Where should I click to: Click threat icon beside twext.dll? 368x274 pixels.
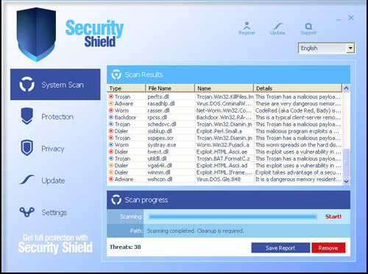click(111, 152)
